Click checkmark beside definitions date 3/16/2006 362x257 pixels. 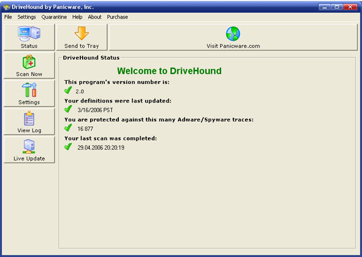coord(68,109)
